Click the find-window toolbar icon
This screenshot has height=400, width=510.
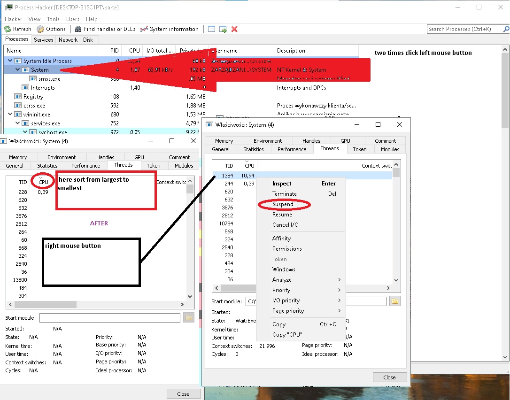[211, 29]
